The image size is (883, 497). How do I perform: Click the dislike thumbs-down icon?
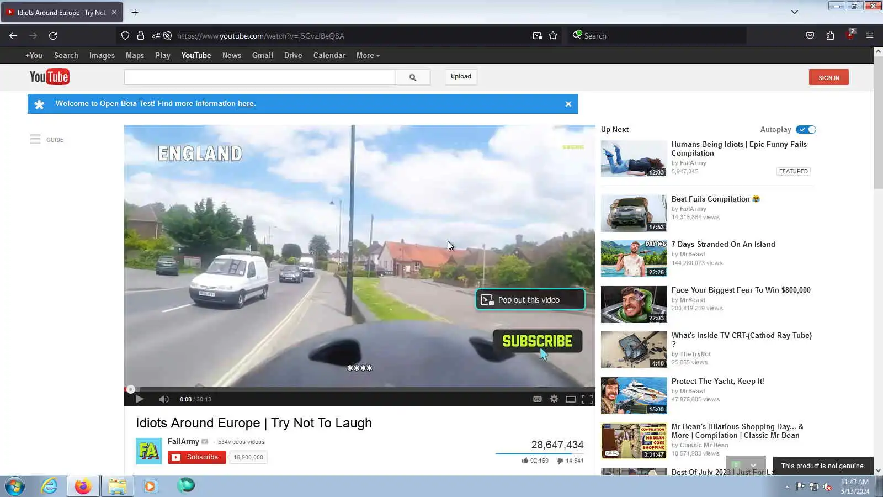[x=560, y=461]
